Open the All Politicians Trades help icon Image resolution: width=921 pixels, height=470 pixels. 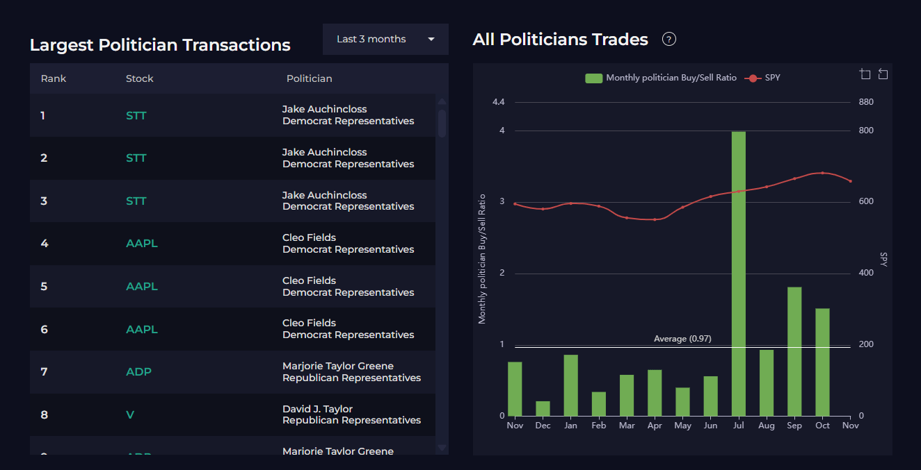[x=669, y=40]
